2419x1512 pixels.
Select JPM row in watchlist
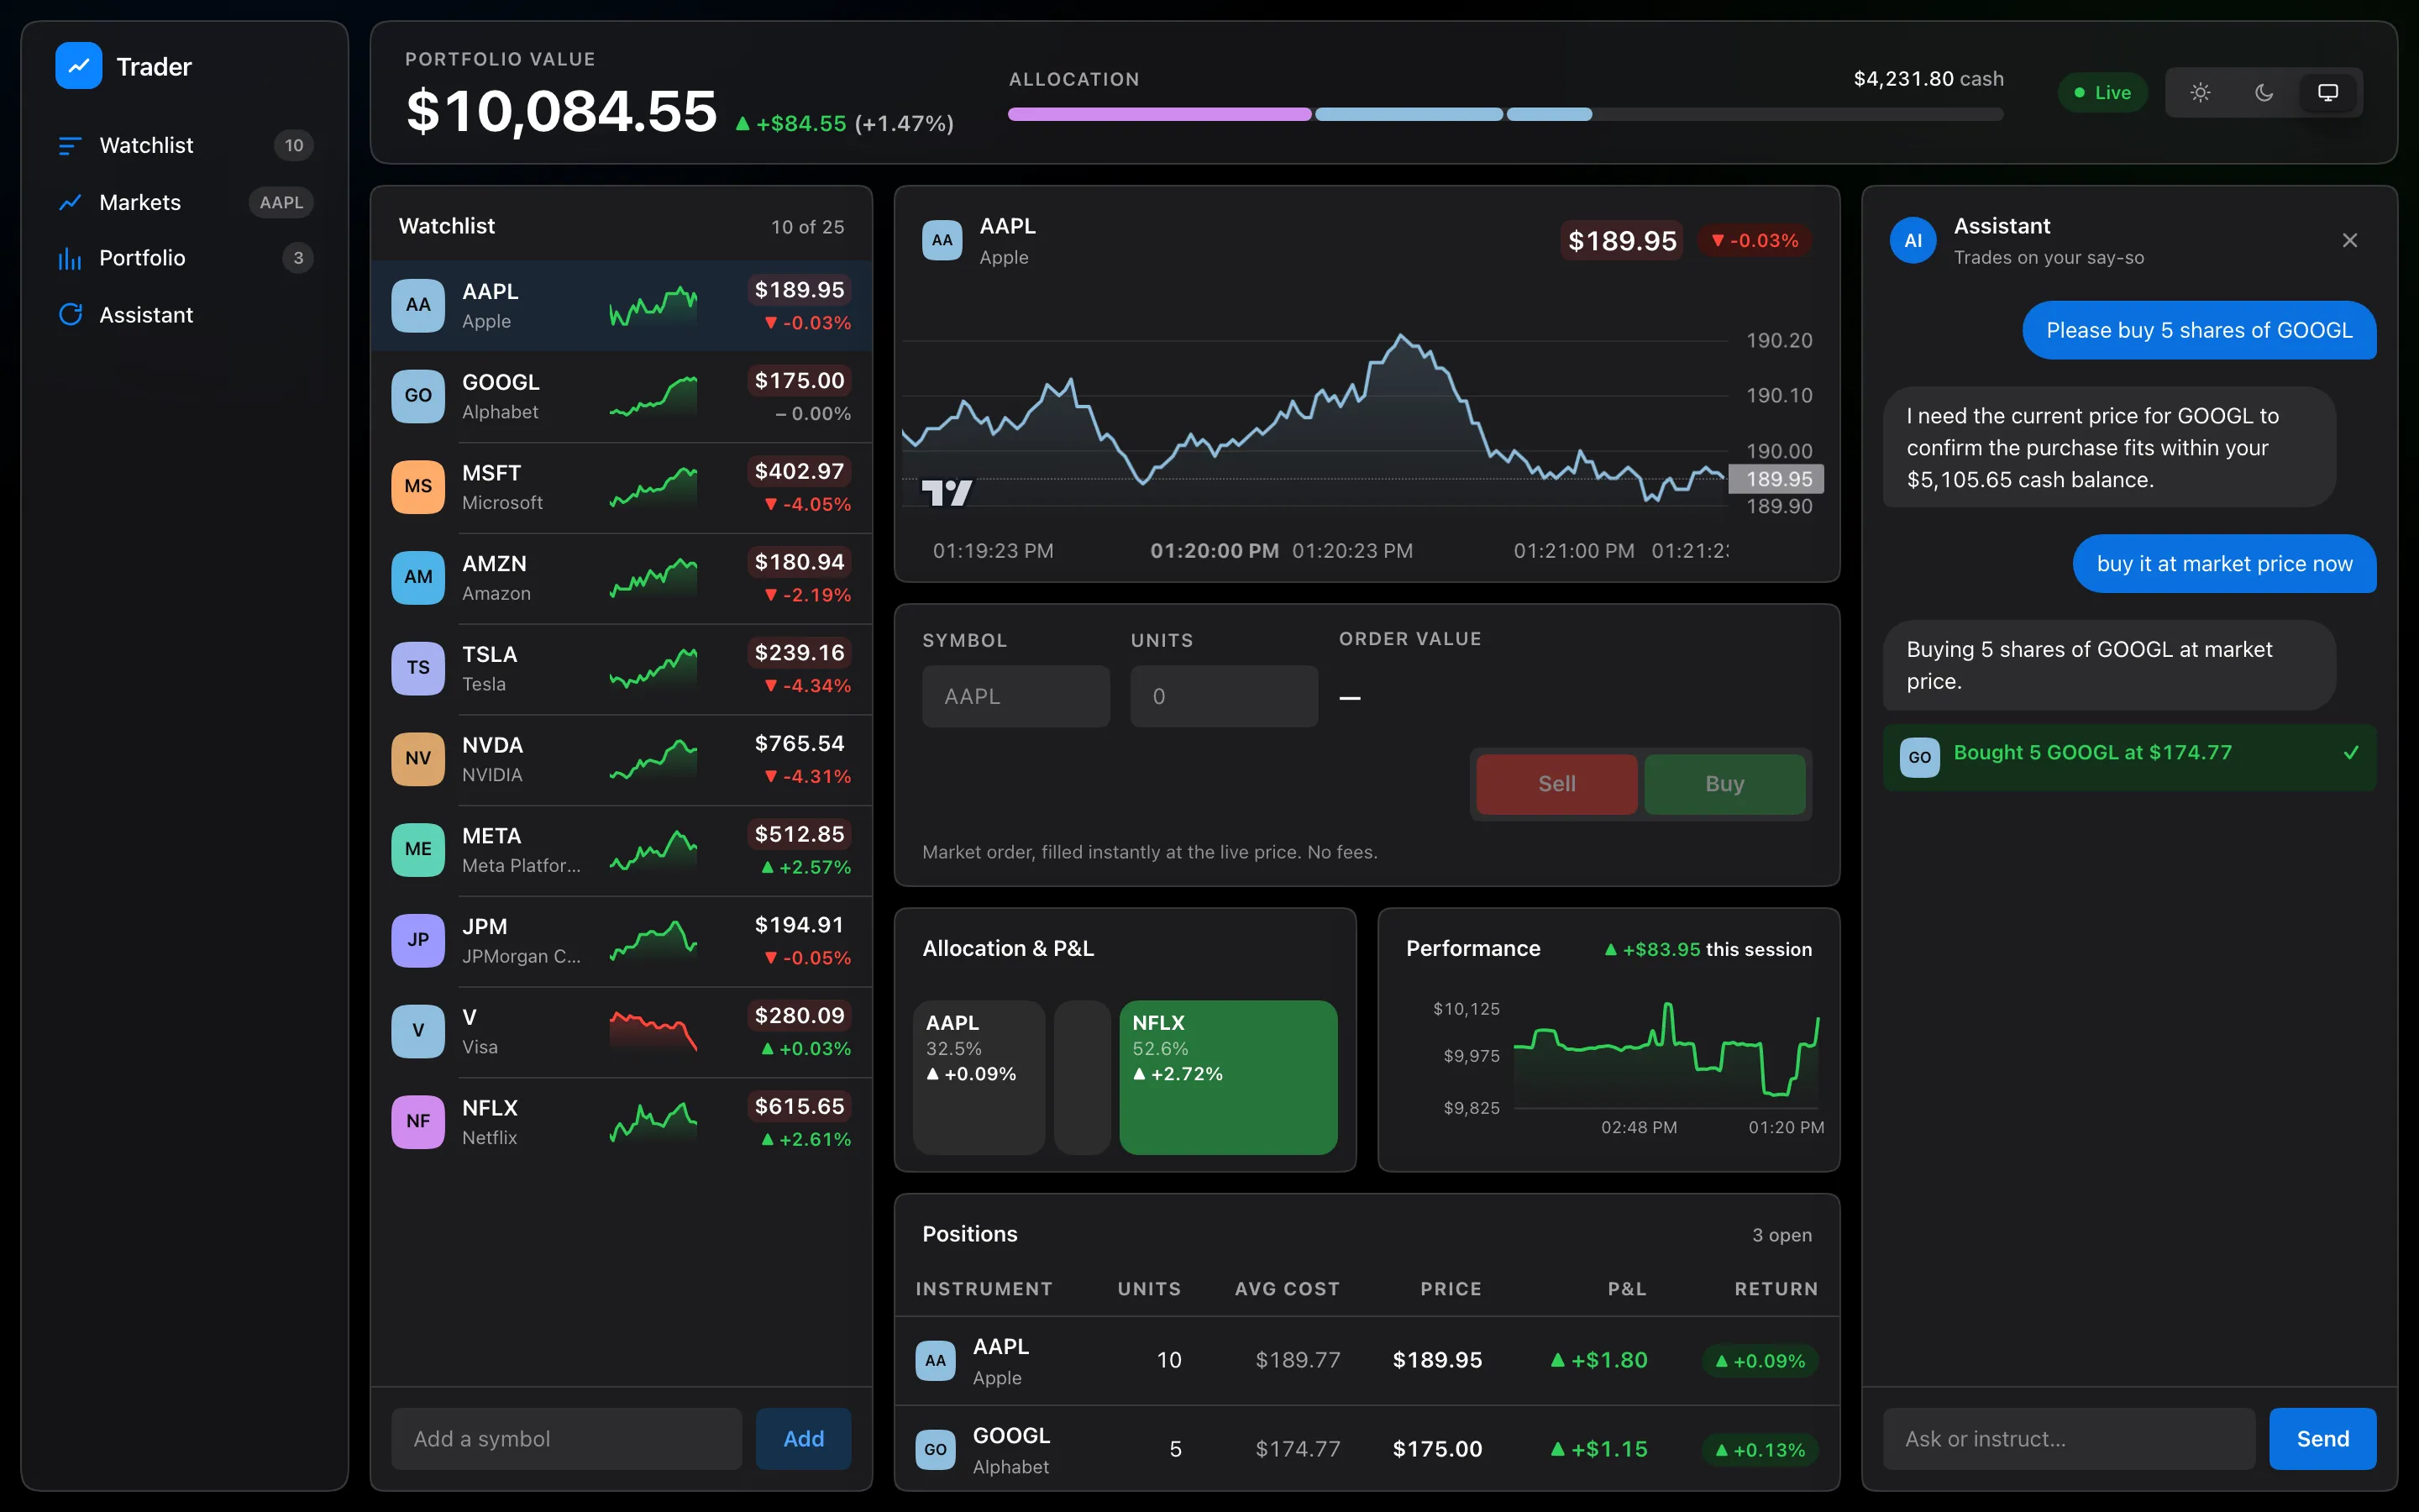(x=621, y=941)
